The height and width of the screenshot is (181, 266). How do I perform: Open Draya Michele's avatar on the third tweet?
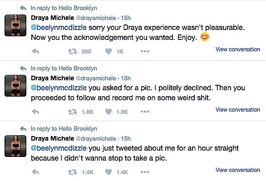[15, 146]
